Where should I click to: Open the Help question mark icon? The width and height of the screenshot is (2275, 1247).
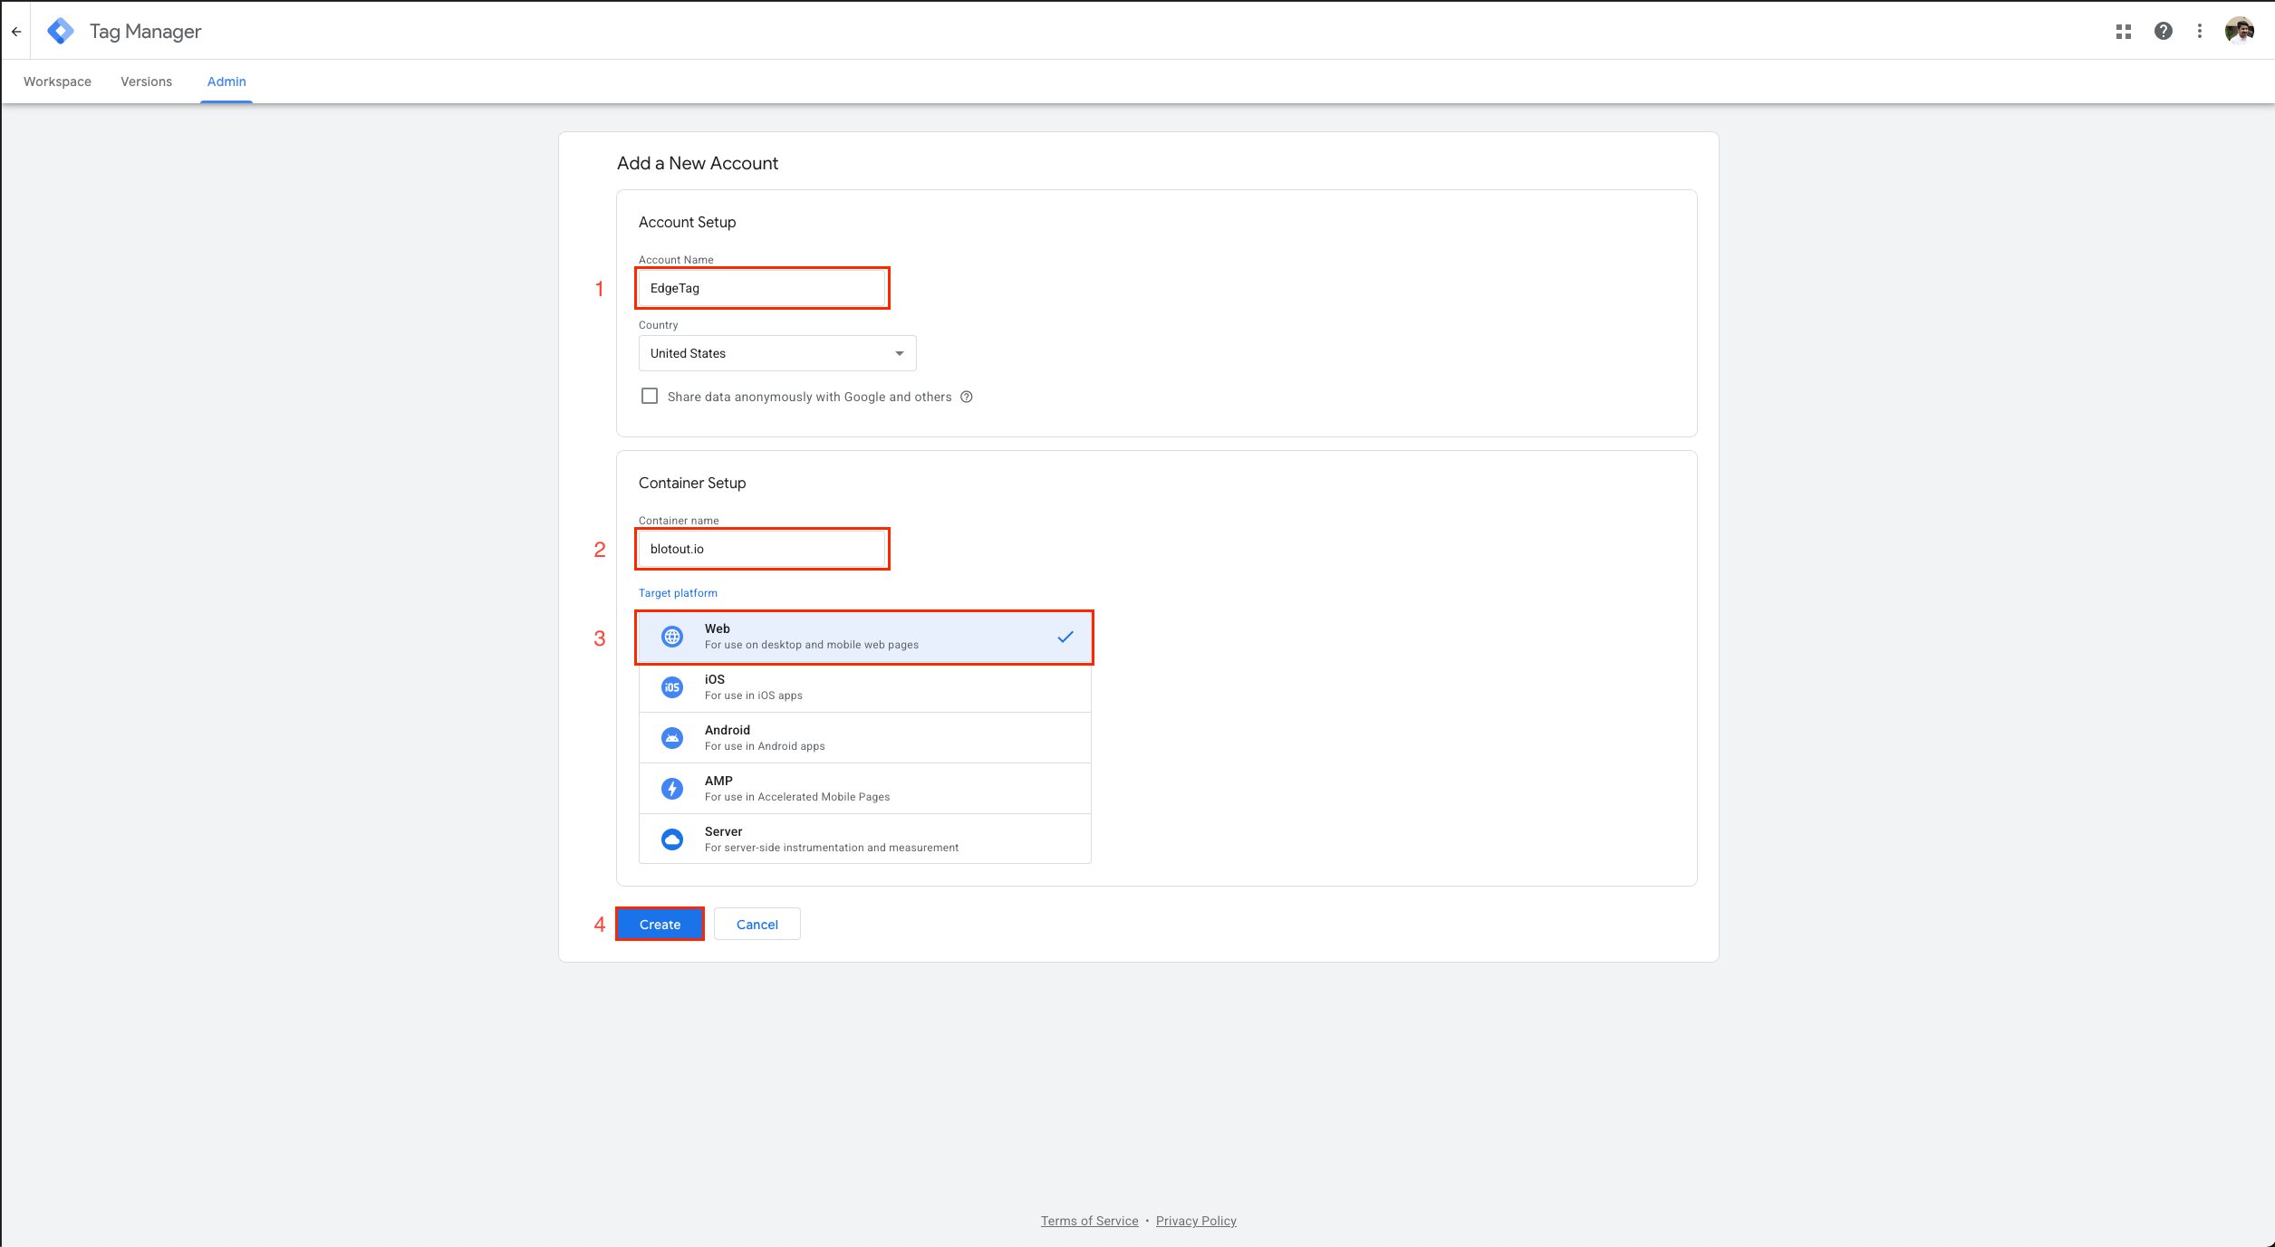click(2163, 32)
